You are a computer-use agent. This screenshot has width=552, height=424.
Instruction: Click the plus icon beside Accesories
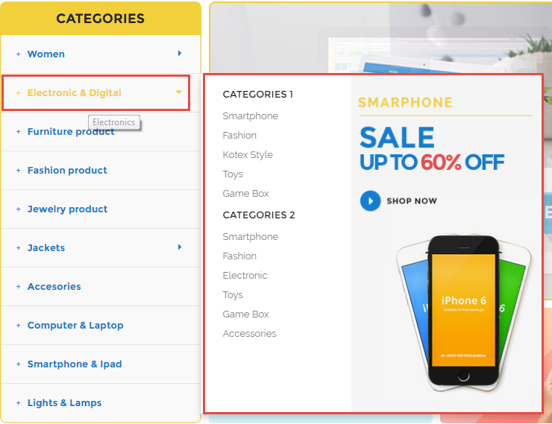[19, 287]
